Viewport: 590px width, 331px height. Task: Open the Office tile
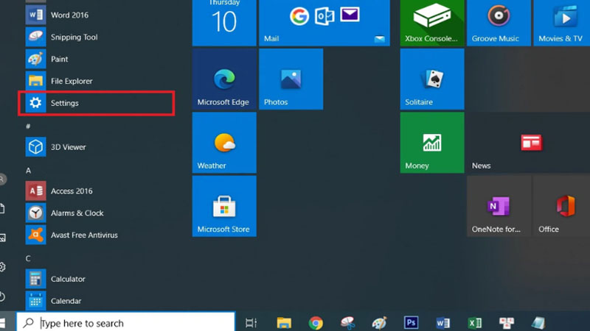pyautogui.click(x=562, y=206)
